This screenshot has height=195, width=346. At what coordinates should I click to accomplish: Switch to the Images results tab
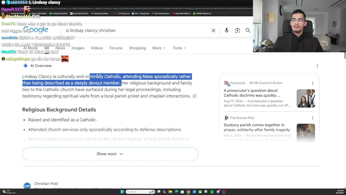point(78,48)
